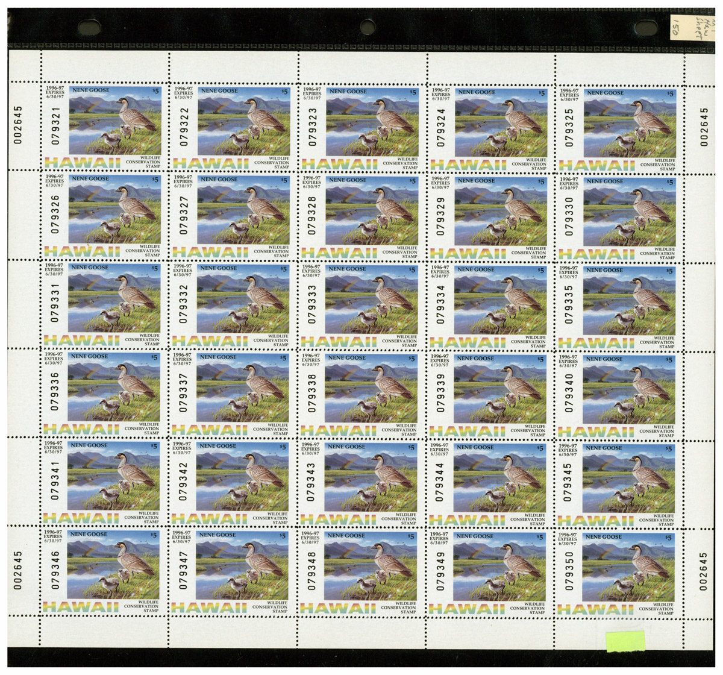
Task: Click the stamp with serial 079346
Action: (103, 571)
